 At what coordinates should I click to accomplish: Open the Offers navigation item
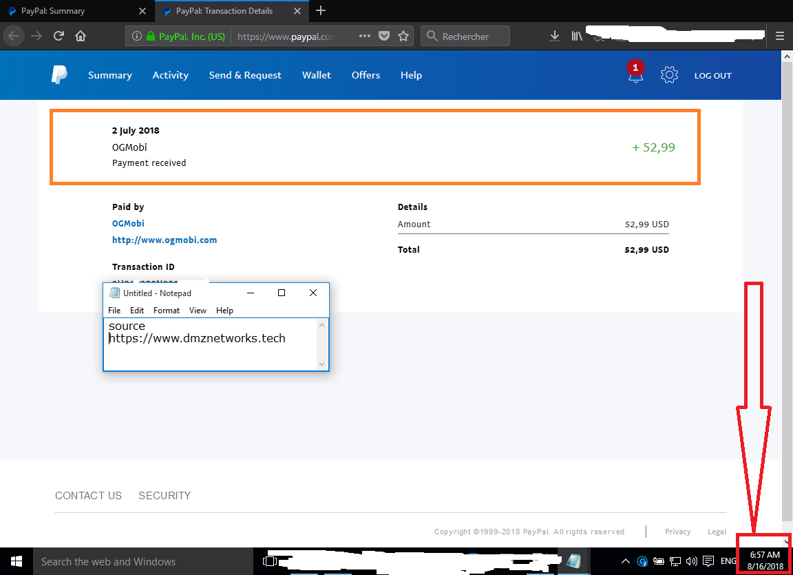coord(366,75)
